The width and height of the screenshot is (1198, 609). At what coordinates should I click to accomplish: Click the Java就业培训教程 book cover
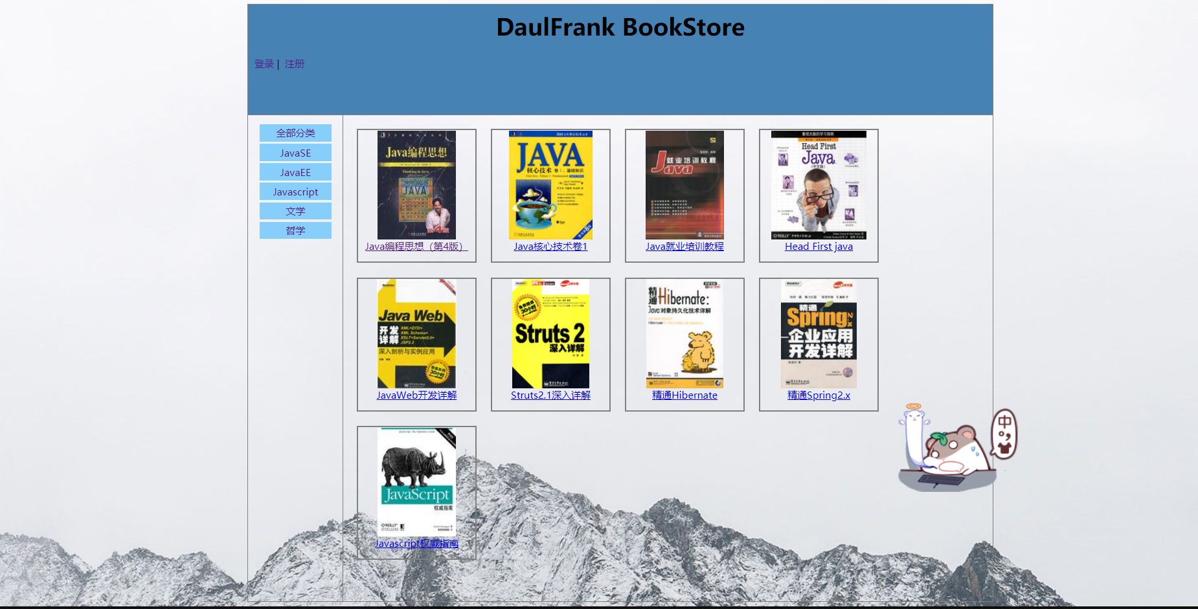(684, 185)
